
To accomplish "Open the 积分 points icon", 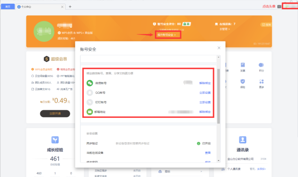I will [x=261, y=65].
